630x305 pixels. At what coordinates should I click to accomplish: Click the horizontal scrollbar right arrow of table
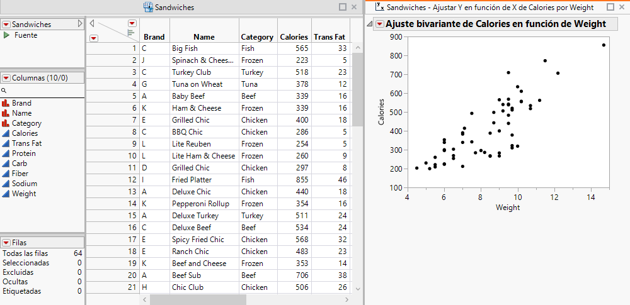346,299
